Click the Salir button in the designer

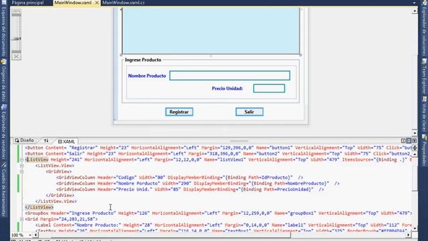click(x=249, y=112)
